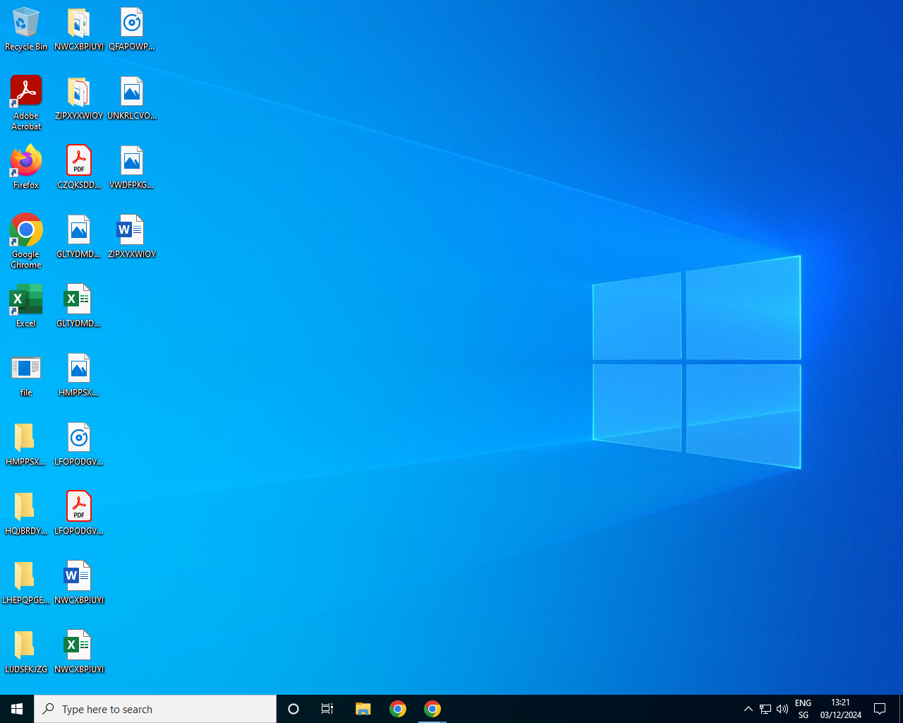Open the notification Action Center
Image resolution: width=903 pixels, height=723 pixels.
point(880,709)
